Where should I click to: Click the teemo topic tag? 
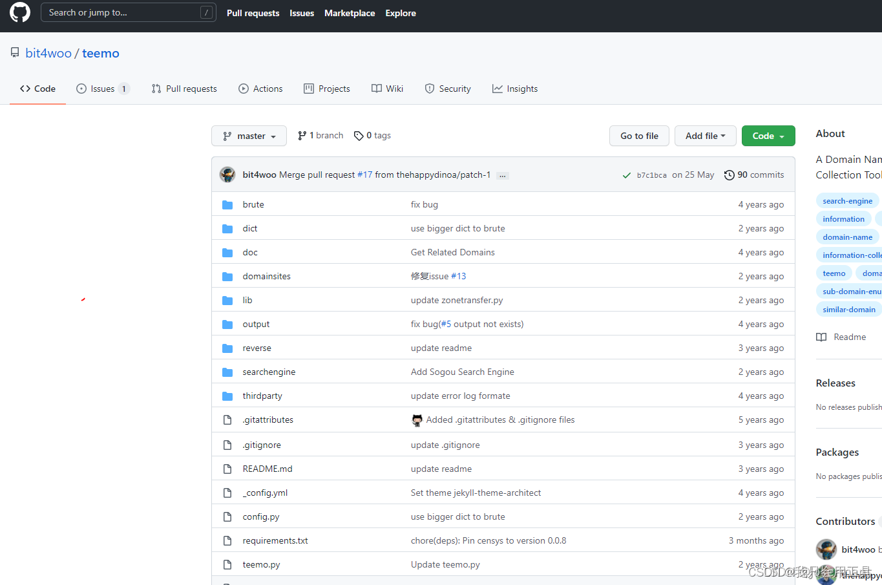pyautogui.click(x=834, y=273)
